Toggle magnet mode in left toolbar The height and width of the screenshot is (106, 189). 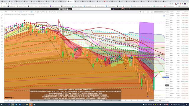click(2, 42)
